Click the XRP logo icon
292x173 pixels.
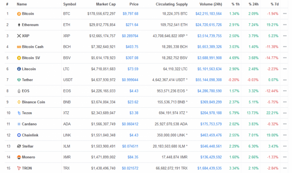[19, 36]
